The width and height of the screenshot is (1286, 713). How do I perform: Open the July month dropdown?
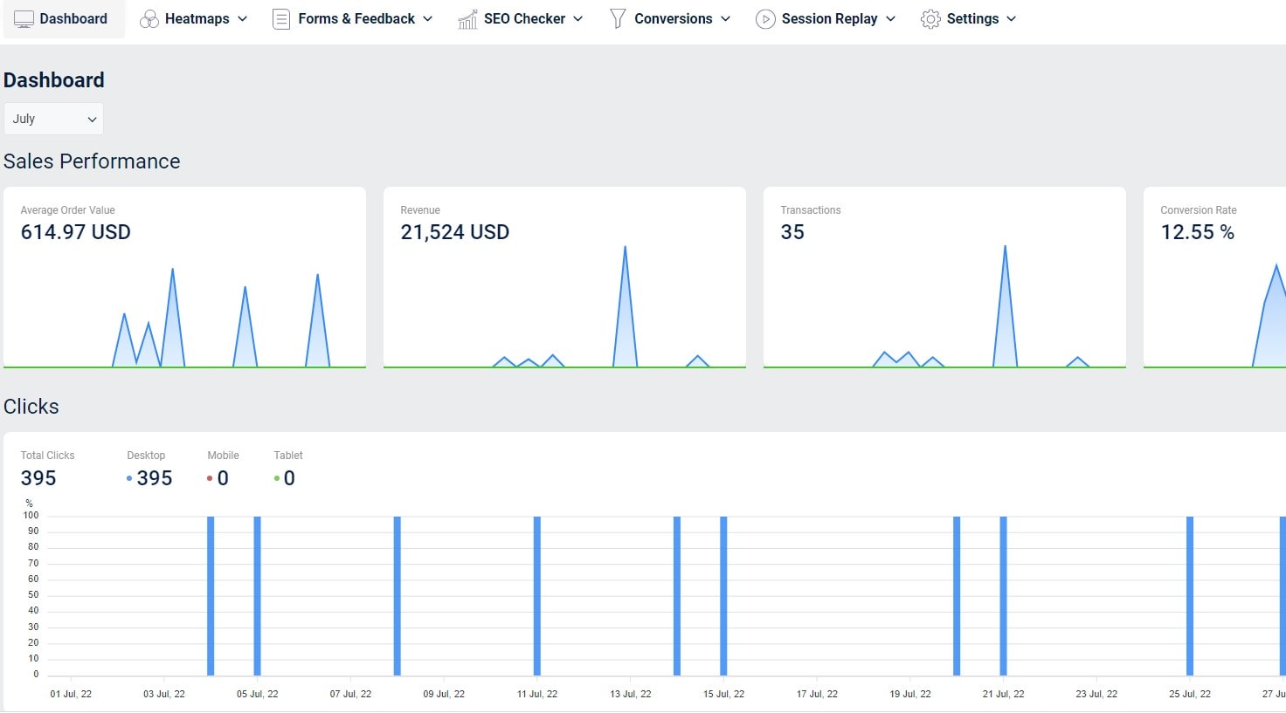(x=53, y=119)
